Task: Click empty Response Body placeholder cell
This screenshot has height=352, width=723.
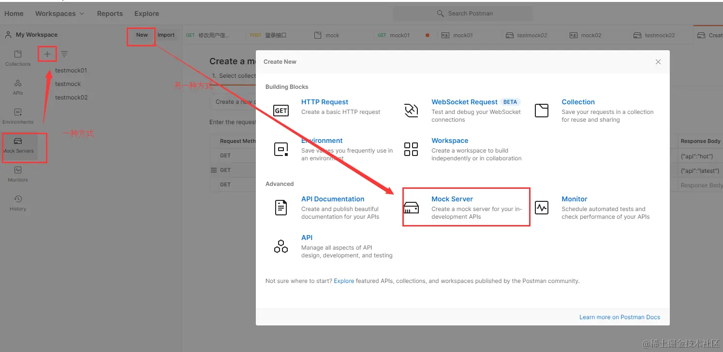Action: pyautogui.click(x=700, y=184)
